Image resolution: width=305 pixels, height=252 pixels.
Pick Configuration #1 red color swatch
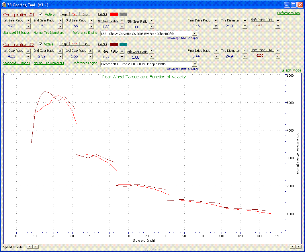pos(114,14)
